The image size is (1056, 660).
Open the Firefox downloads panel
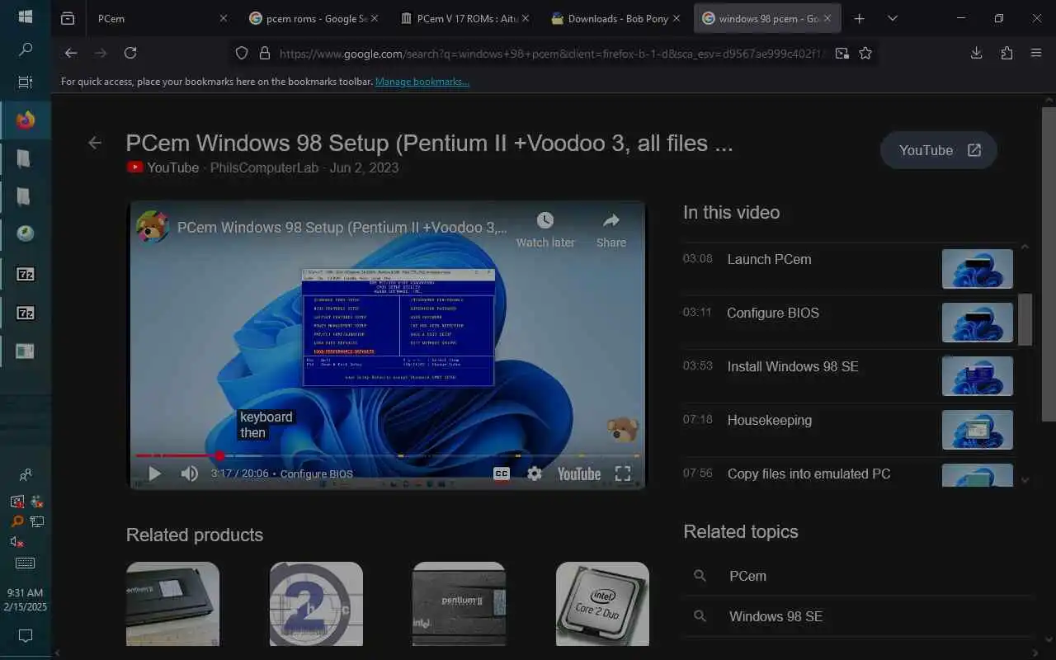point(977,53)
